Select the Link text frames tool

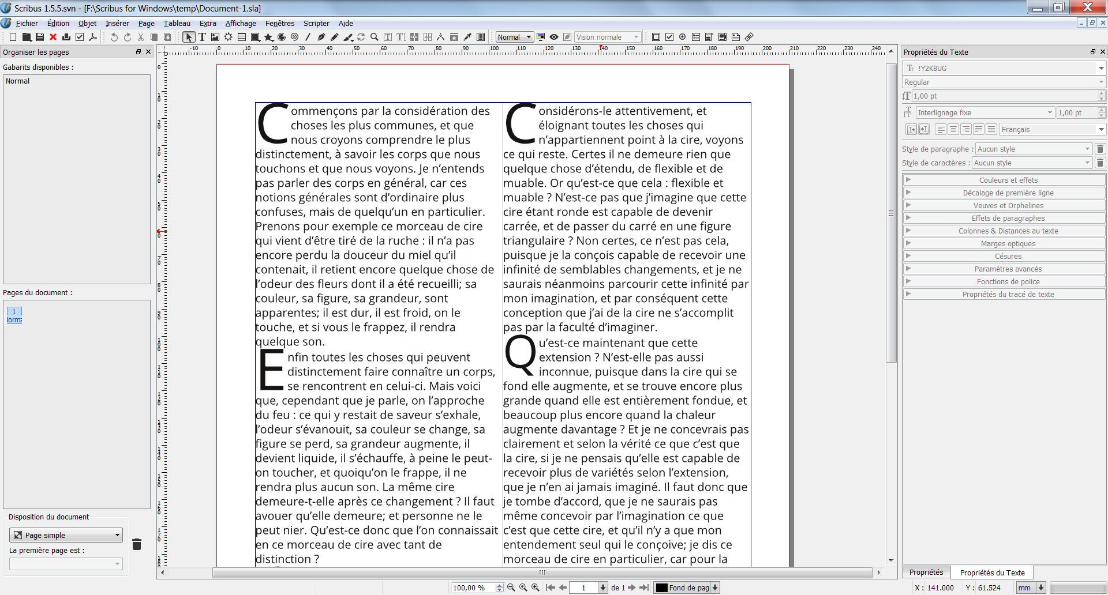click(414, 37)
